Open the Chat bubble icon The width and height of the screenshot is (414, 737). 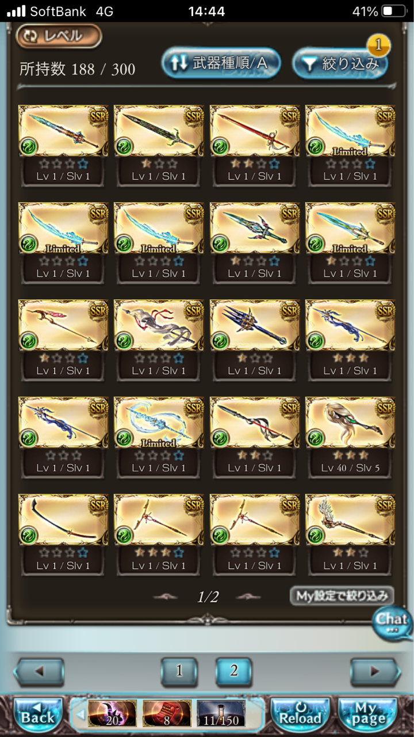[x=393, y=623]
